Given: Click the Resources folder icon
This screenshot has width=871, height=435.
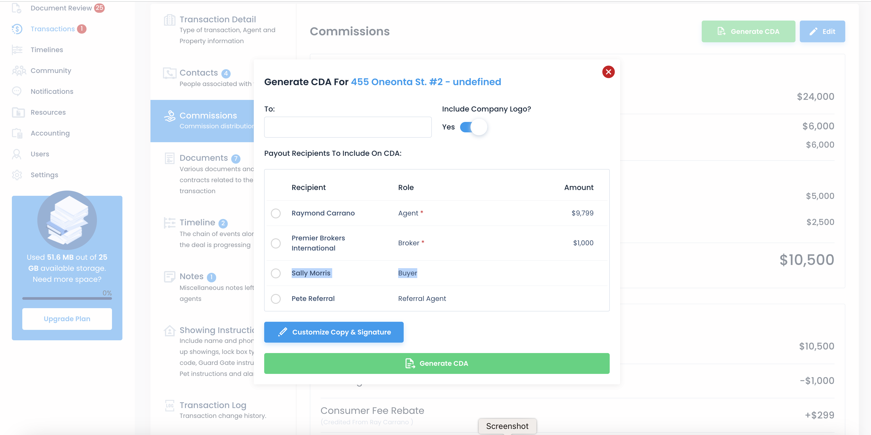Looking at the screenshot, I should pyautogui.click(x=18, y=112).
